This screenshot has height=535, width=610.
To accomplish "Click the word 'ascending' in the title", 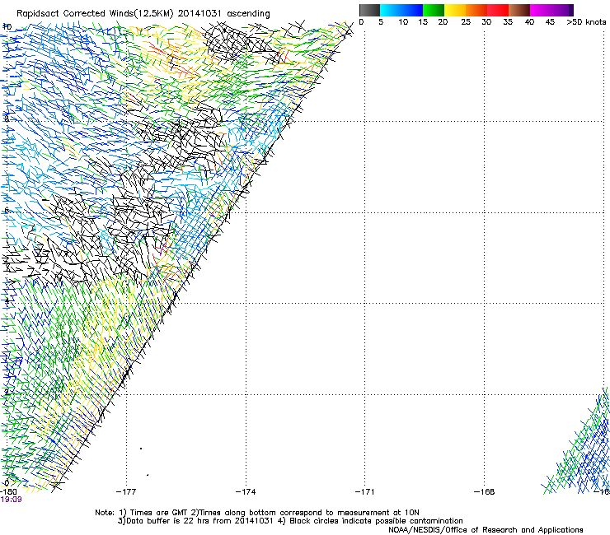I will (x=248, y=14).
